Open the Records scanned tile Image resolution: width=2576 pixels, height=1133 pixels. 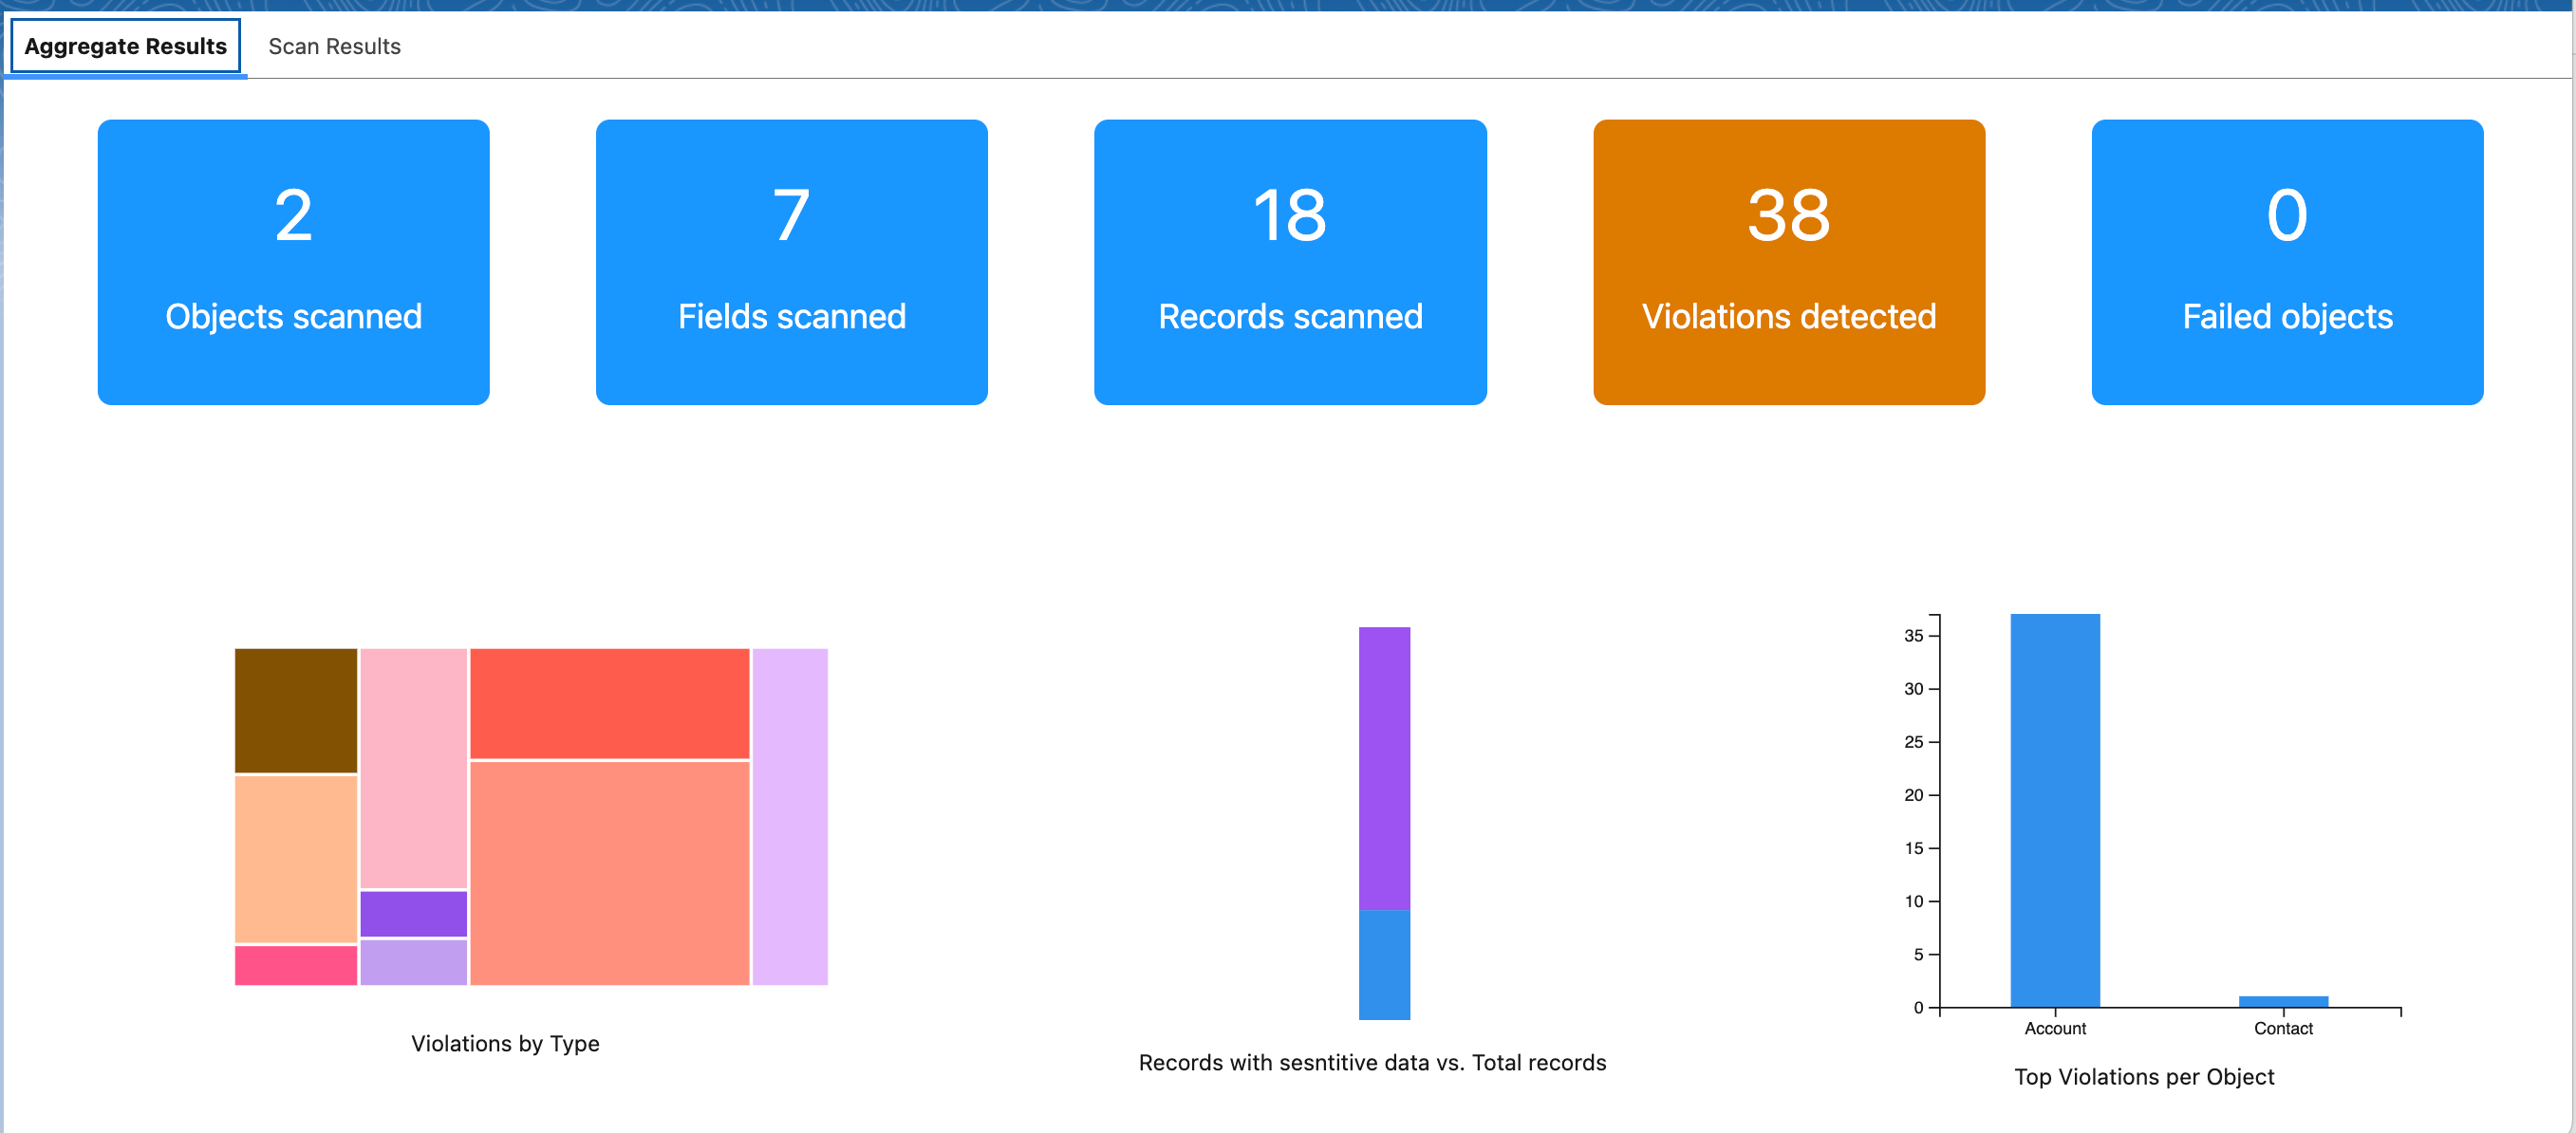click(x=1289, y=262)
